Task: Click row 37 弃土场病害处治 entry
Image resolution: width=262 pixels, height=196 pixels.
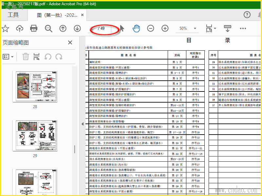Action: pos(239,105)
